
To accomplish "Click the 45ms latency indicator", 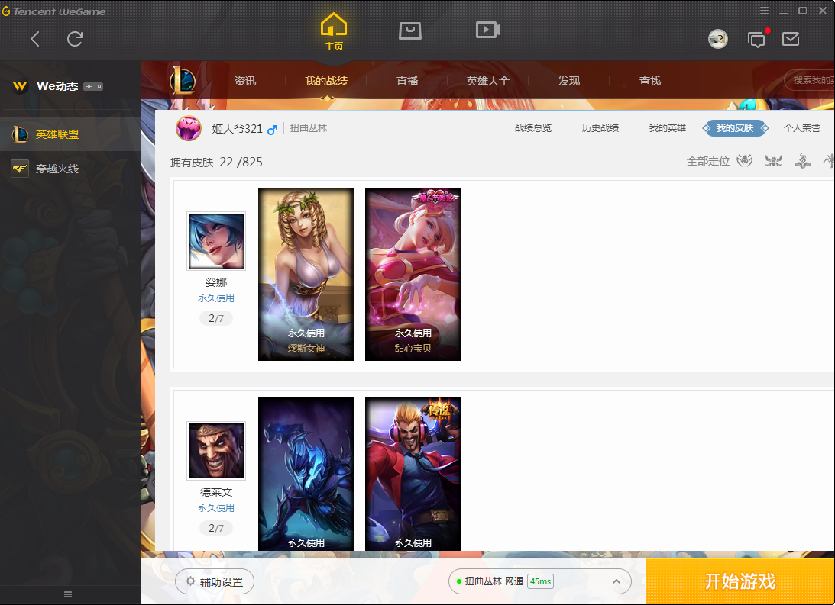I will 541,581.
